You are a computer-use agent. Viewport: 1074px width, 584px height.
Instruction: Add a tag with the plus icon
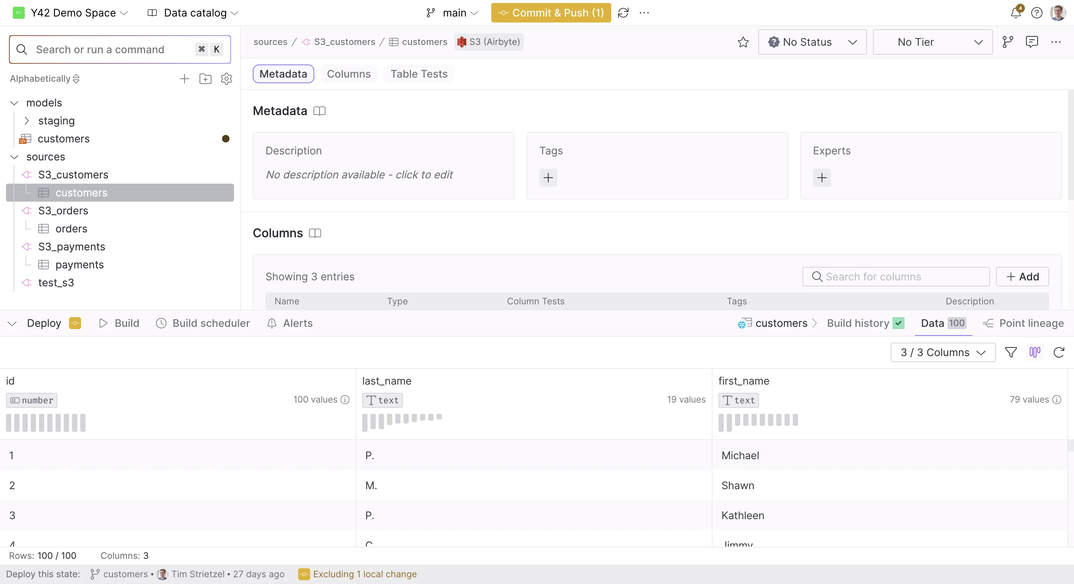548,178
